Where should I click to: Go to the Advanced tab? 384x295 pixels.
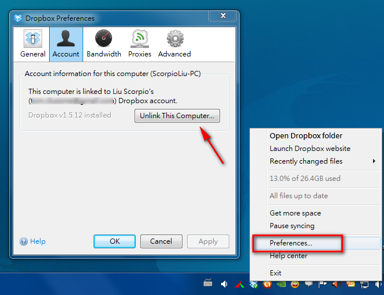coord(174,44)
